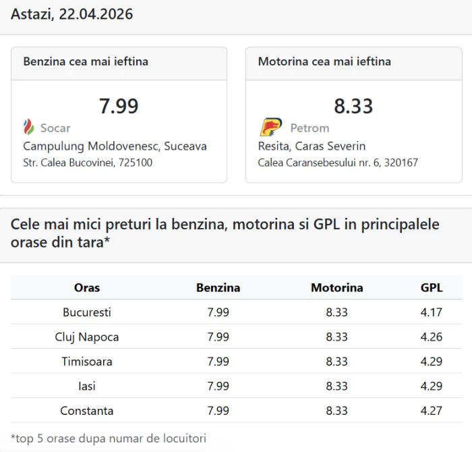Click the Constanta GPL price 4.27
This screenshot has height=452, width=472.
coord(432,411)
